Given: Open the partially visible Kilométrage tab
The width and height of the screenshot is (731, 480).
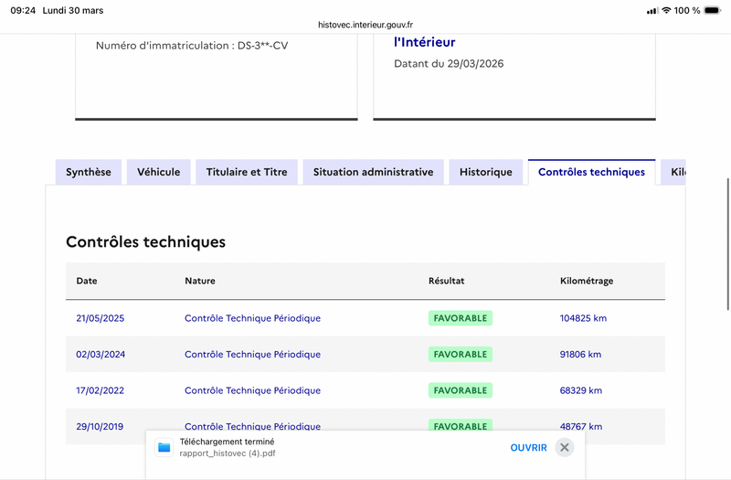Looking at the screenshot, I should click(673, 172).
